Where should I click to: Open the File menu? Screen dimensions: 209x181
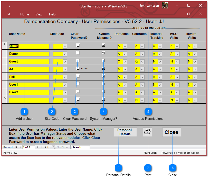click(9, 14)
